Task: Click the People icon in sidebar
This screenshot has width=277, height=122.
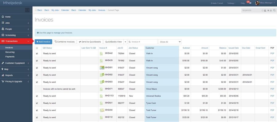Action: pos(3,29)
